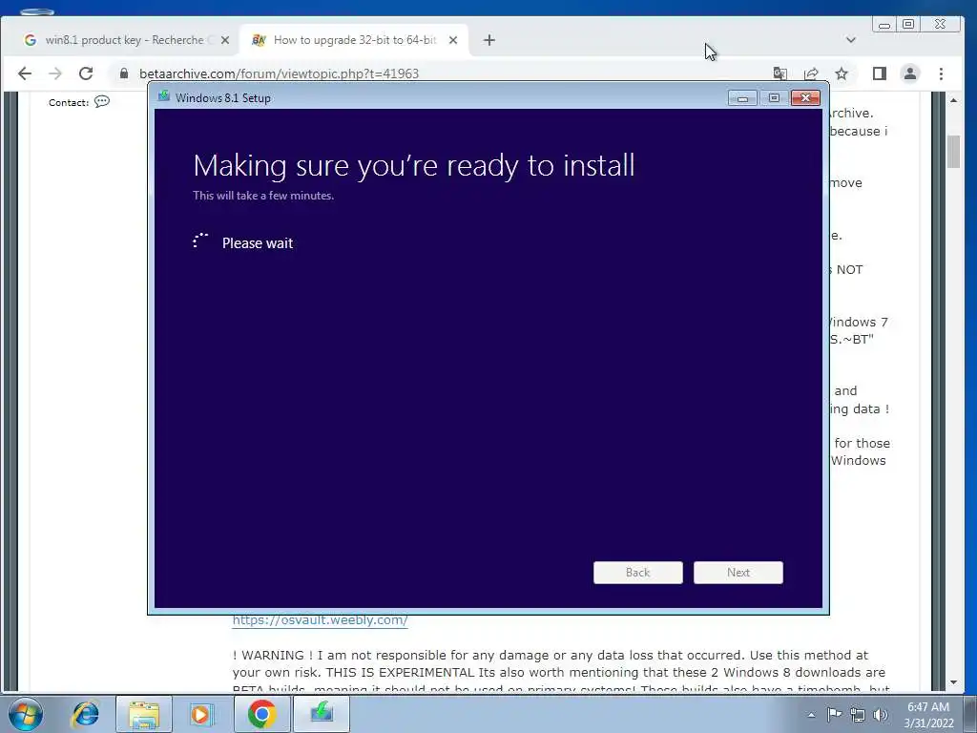Click the page scrollbar down arrow
The width and height of the screenshot is (977, 733).
coord(953,681)
